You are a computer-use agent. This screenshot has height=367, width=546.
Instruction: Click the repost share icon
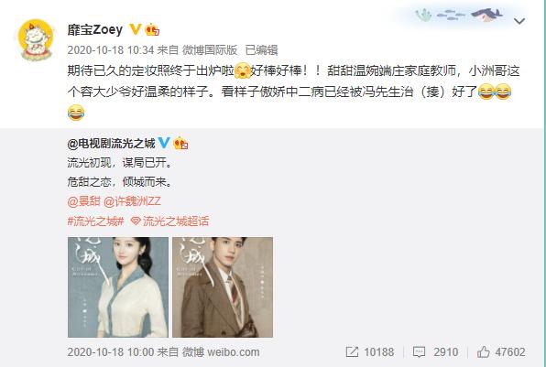click(352, 351)
